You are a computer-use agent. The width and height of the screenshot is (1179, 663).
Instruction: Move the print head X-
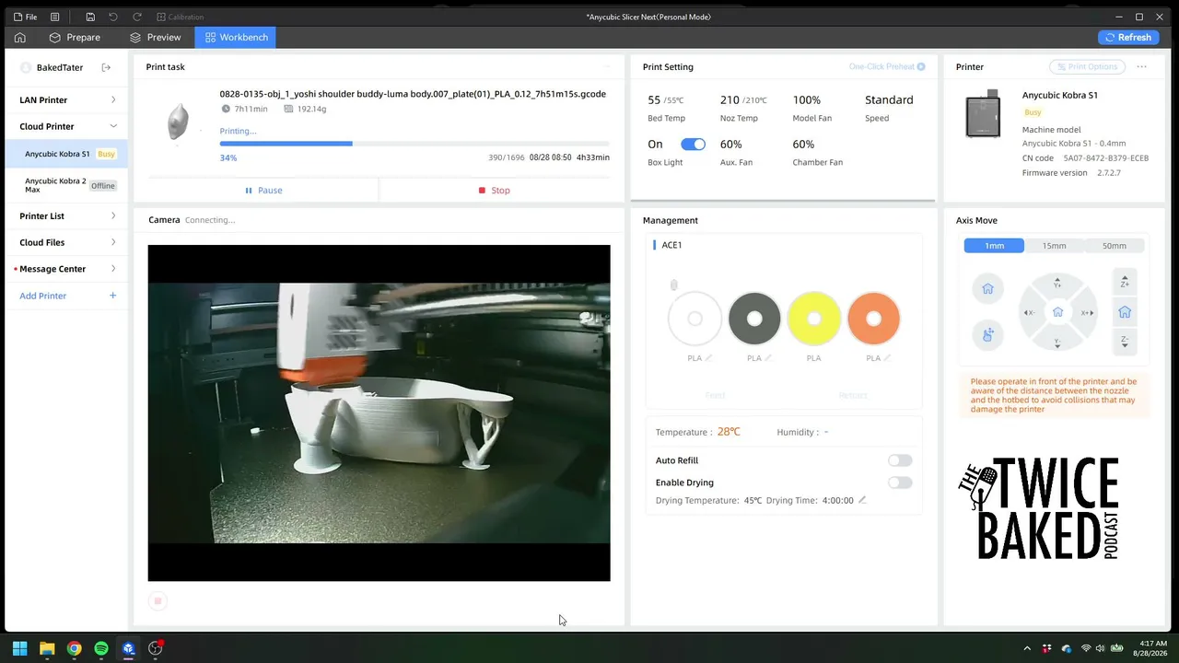point(1029,312)
